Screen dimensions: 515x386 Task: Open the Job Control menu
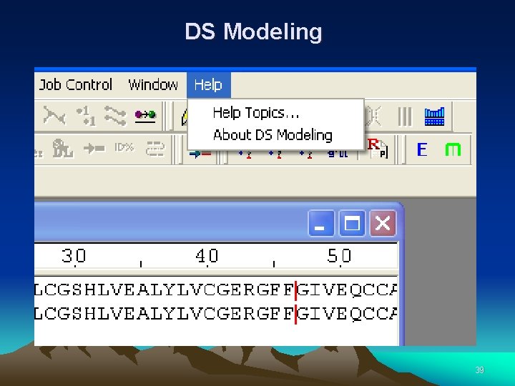76,85
